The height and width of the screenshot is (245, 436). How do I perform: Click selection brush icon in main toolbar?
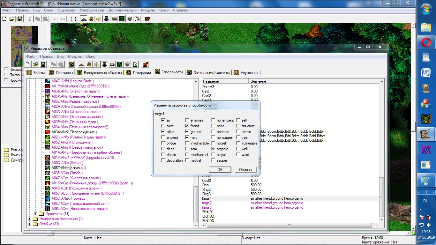click(74, 19)
